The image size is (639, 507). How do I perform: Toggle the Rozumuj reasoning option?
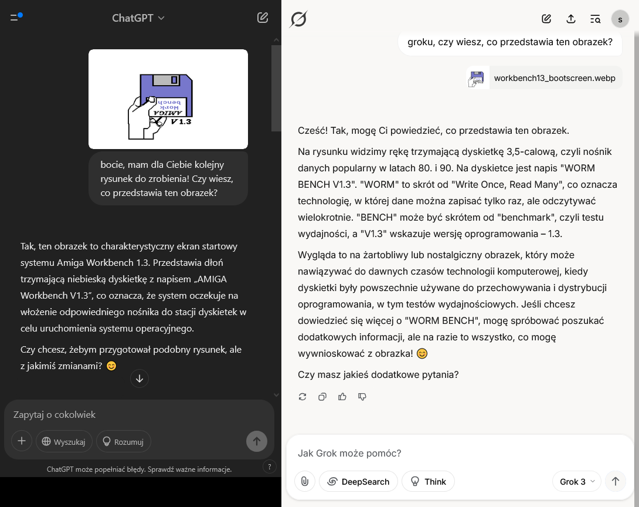[124, 442]
